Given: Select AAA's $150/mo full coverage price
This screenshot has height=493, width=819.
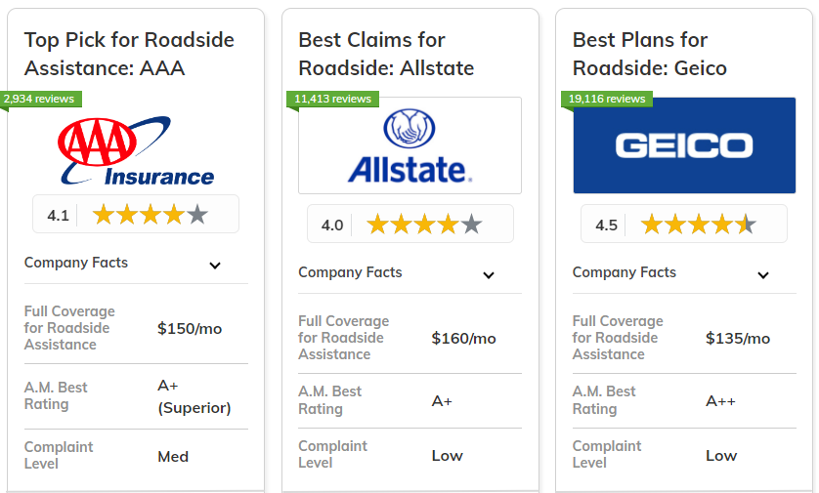Looking at the screenshot, I should (190, 329).
